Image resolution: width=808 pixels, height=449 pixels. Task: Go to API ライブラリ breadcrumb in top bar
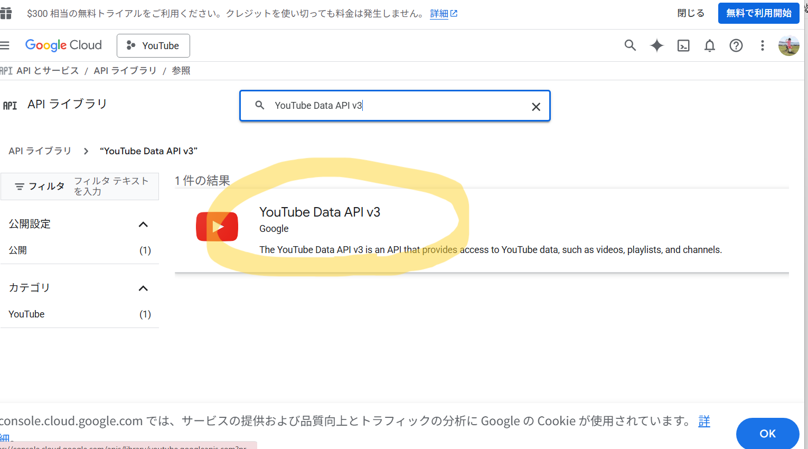pos(125,71)
